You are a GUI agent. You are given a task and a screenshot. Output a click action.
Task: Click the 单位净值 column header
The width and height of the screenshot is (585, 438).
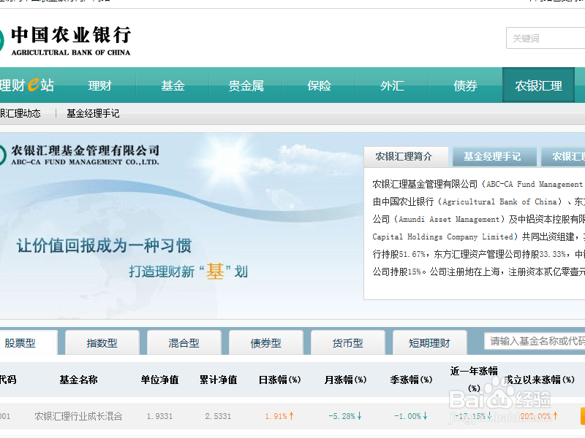[x=159, y=380]
